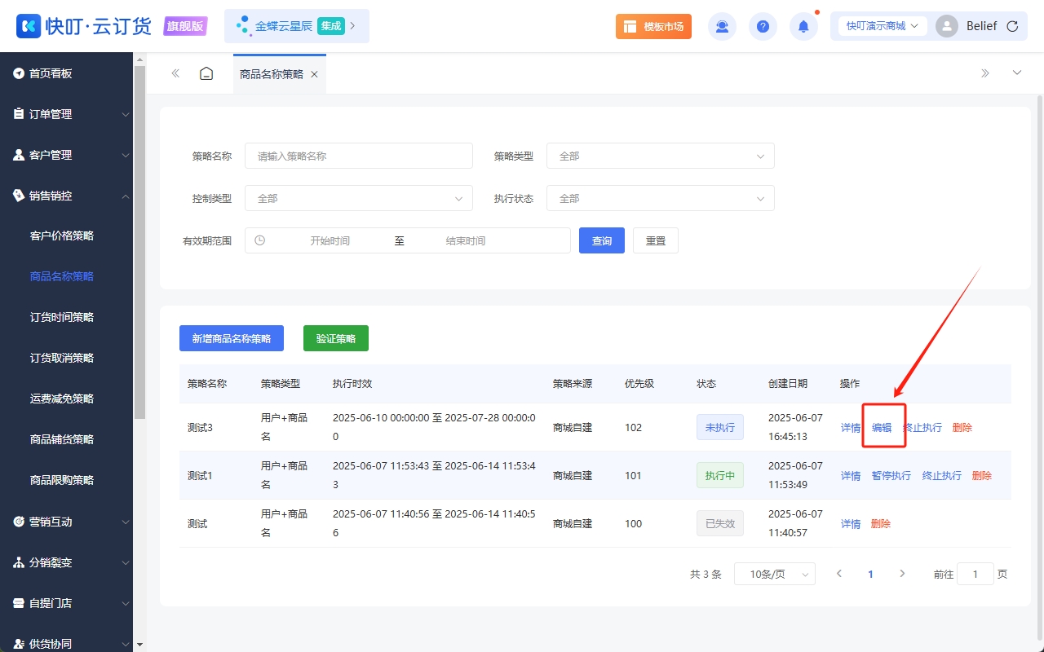Viewport: 1044px width, 652px height.
Task: Click the sidebar scrollbar down arrow
Action: point(139,645)
